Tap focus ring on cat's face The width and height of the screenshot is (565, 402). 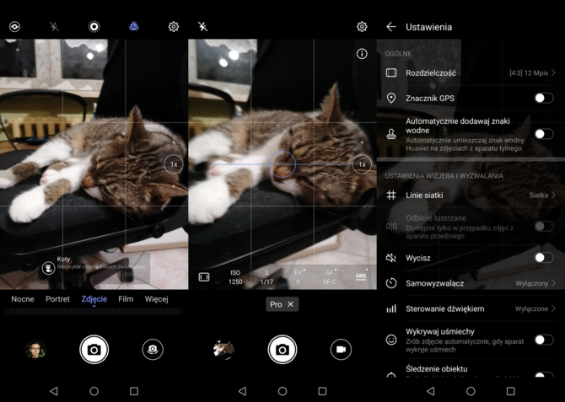pyautogui.click(x=282, y=164)
